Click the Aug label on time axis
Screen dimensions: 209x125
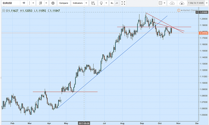pyautogui.click(x=122, y=123)
